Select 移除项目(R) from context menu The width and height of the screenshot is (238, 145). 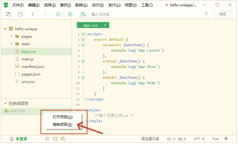tap(62, 125)
